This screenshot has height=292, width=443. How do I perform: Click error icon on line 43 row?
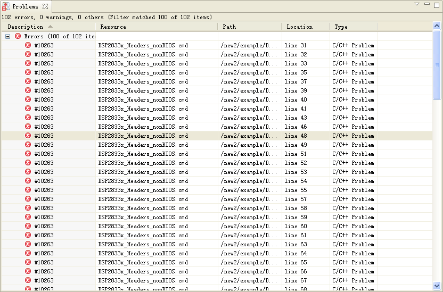tap(28, 118)
